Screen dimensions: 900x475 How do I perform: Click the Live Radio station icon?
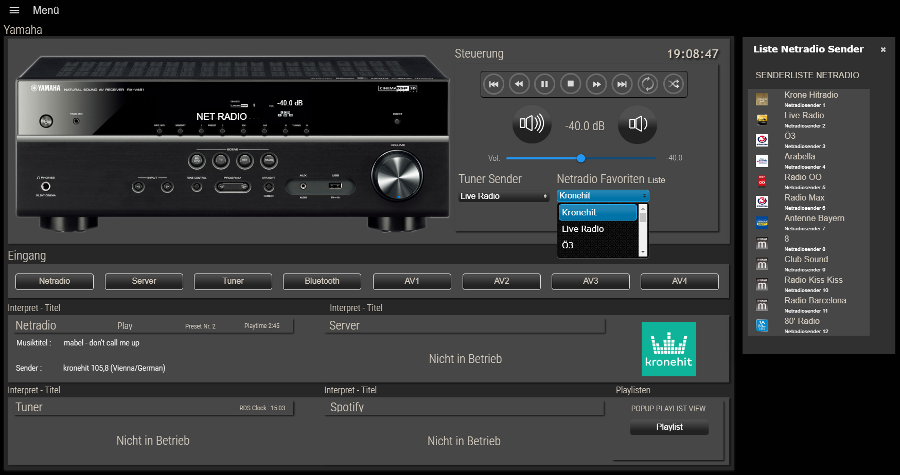762,120
